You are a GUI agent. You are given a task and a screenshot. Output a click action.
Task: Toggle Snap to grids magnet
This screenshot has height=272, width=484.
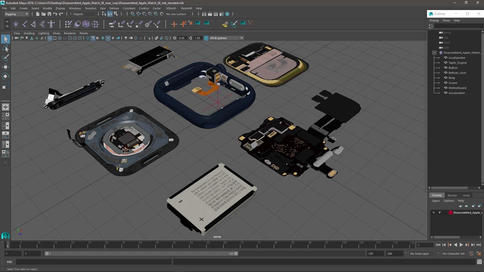pyautogui.click(x=133, y=14)
